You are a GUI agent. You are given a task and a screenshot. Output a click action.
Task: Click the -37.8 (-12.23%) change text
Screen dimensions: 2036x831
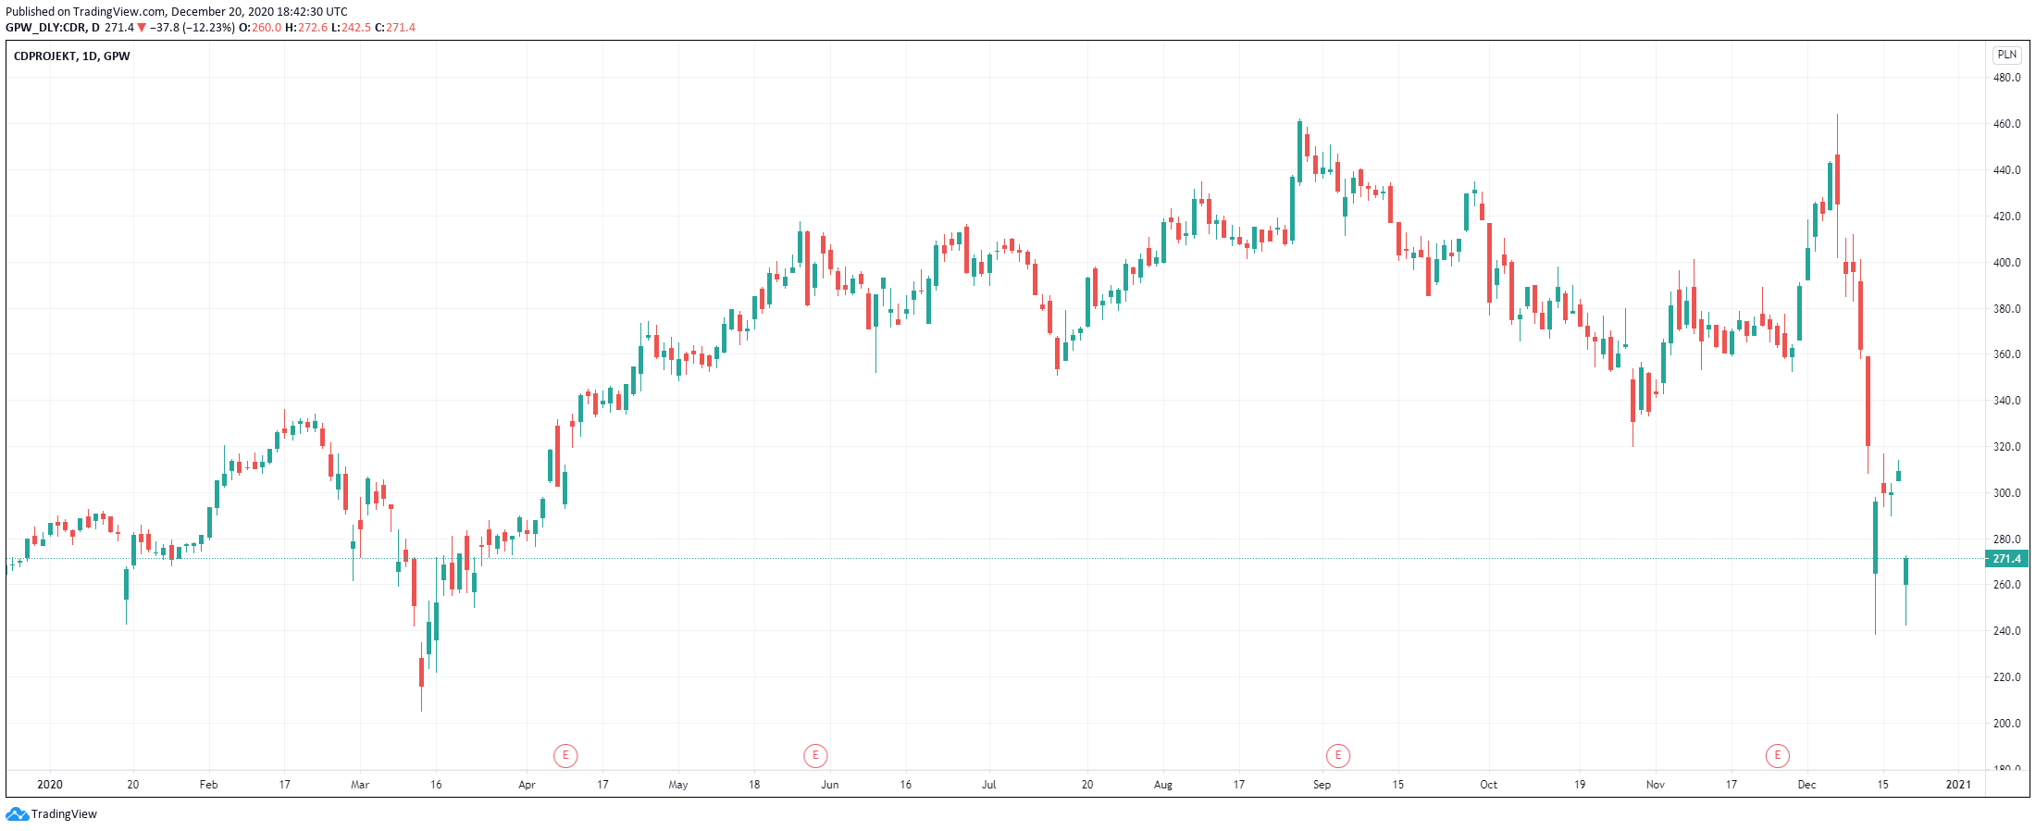(192, 28)
